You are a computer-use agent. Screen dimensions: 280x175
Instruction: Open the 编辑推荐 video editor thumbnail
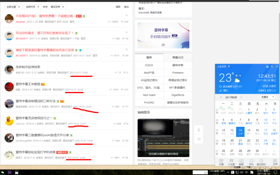tap(164, 138)
